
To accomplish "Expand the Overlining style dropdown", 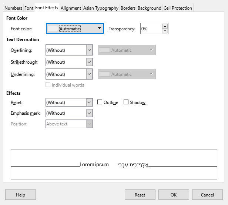I will (x=69, y=50).
